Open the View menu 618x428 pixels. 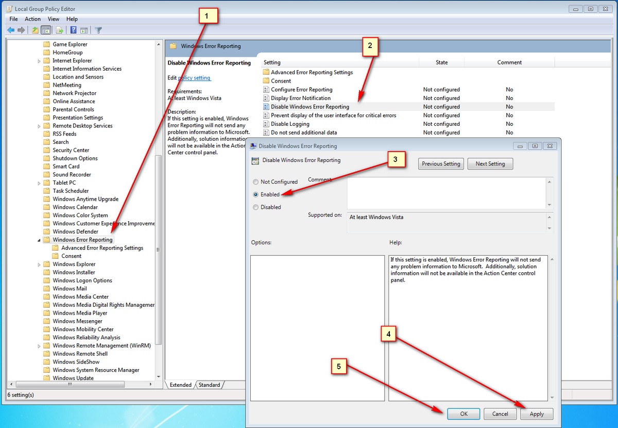tap(54, 19)
